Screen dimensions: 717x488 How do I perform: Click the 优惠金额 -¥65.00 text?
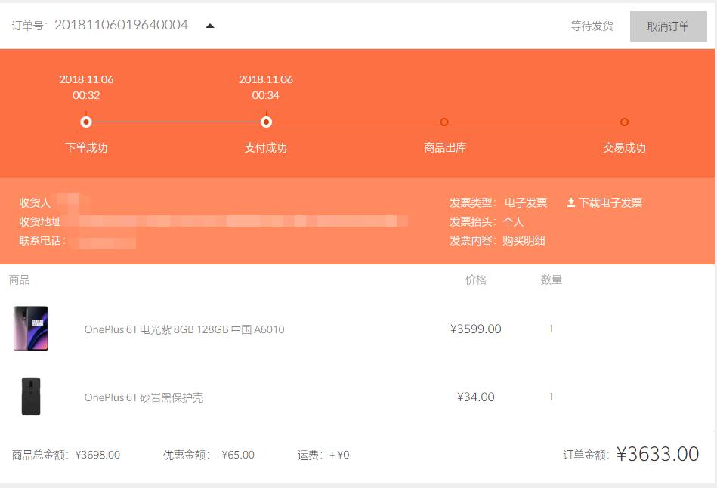(x=209, y=455)
